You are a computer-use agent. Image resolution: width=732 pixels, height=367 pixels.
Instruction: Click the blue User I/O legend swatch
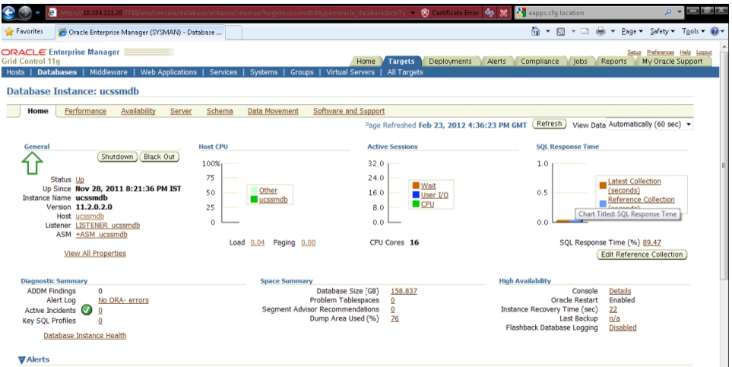pos(416,195)
